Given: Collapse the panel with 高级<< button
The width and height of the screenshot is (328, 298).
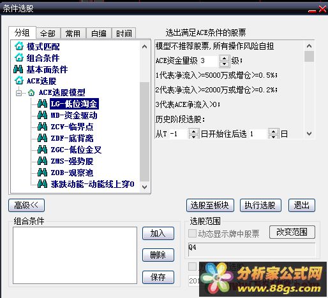Looking at the screenshot, I should pos(26,205).
